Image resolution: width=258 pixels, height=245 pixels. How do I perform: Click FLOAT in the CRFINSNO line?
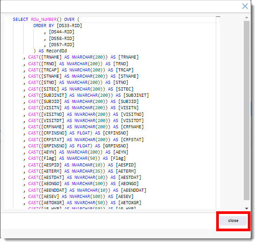click(x=84, y=133)
